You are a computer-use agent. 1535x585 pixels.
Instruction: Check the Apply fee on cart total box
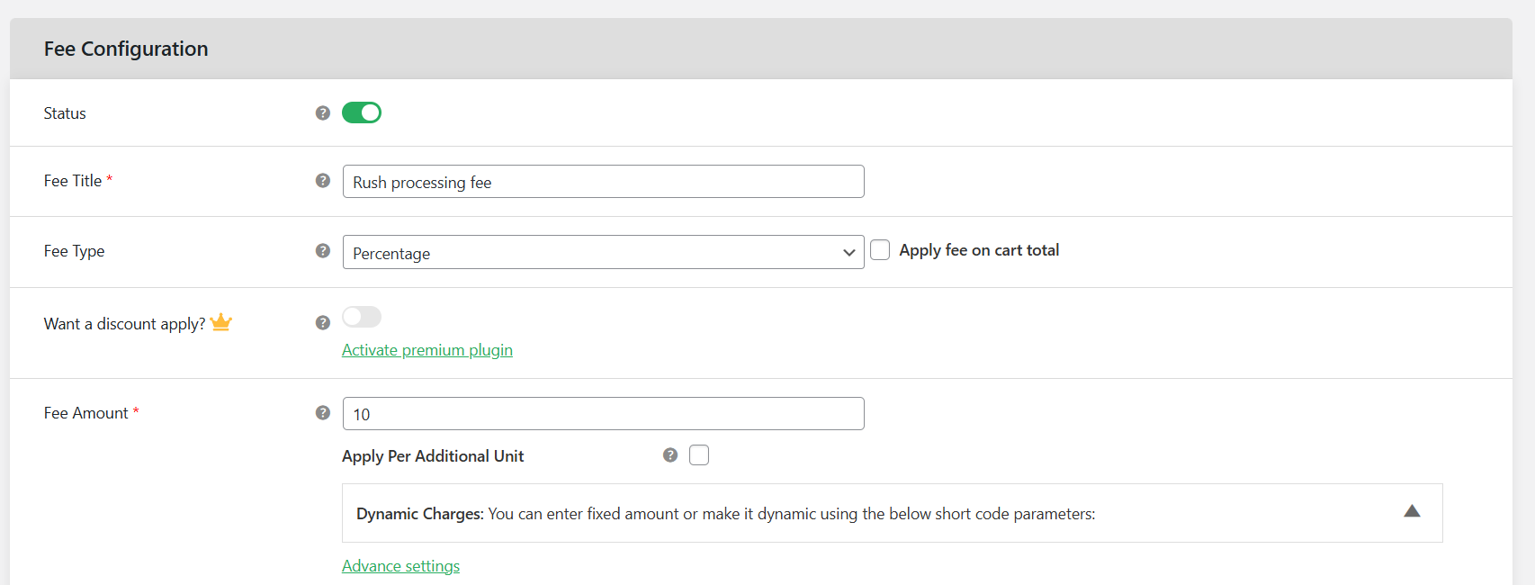(x=880, y=250)
